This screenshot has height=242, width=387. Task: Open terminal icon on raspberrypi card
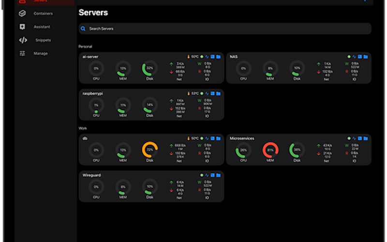click(212, 93)
